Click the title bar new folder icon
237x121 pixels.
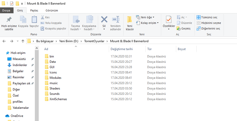click(17, 3)
